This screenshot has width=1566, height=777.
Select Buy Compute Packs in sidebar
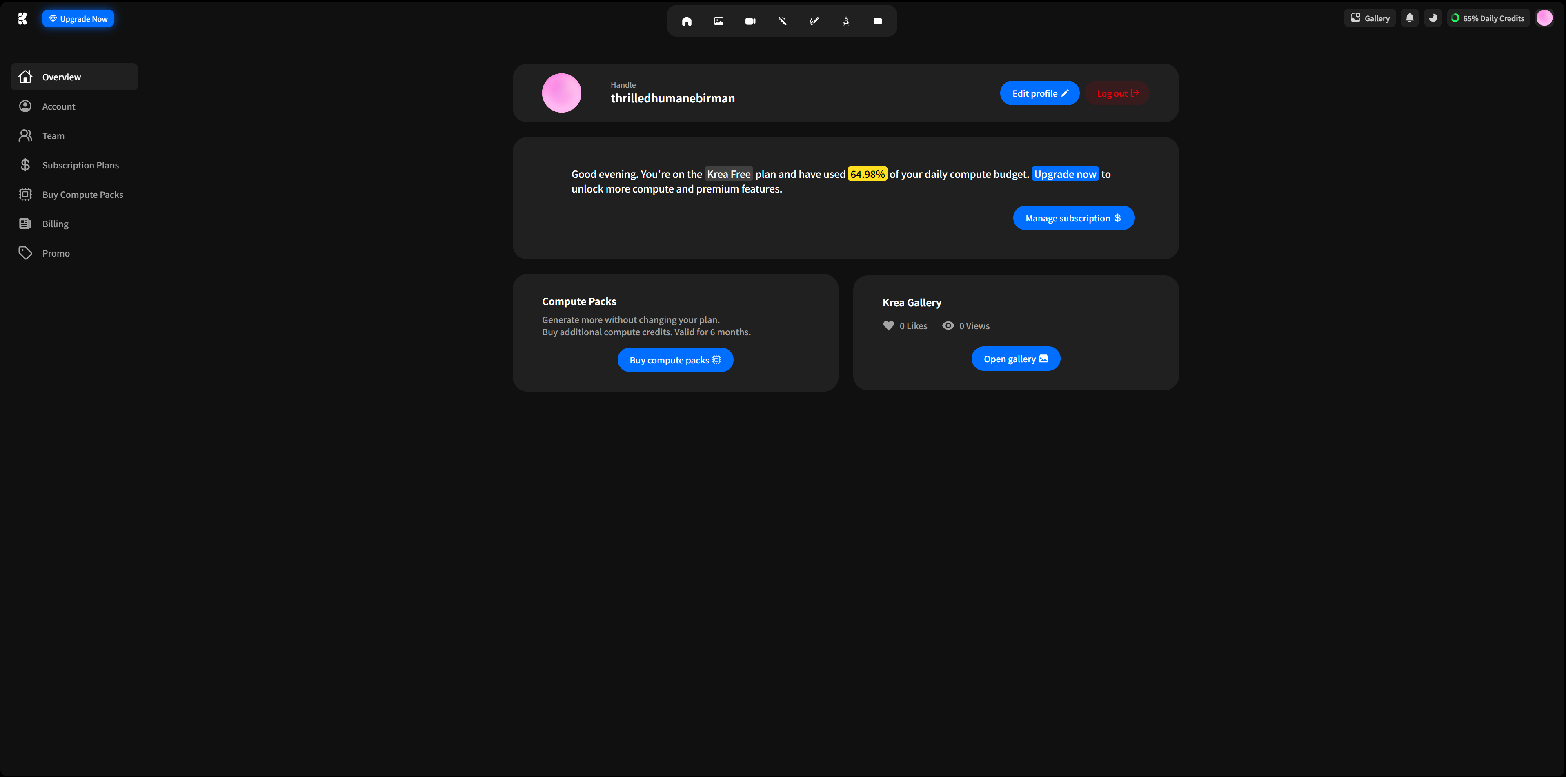click(83, 195)
